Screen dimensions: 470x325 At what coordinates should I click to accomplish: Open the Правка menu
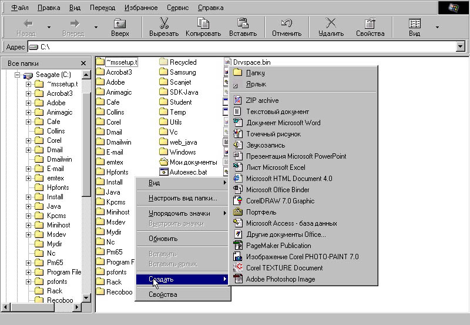coord(49,8)
